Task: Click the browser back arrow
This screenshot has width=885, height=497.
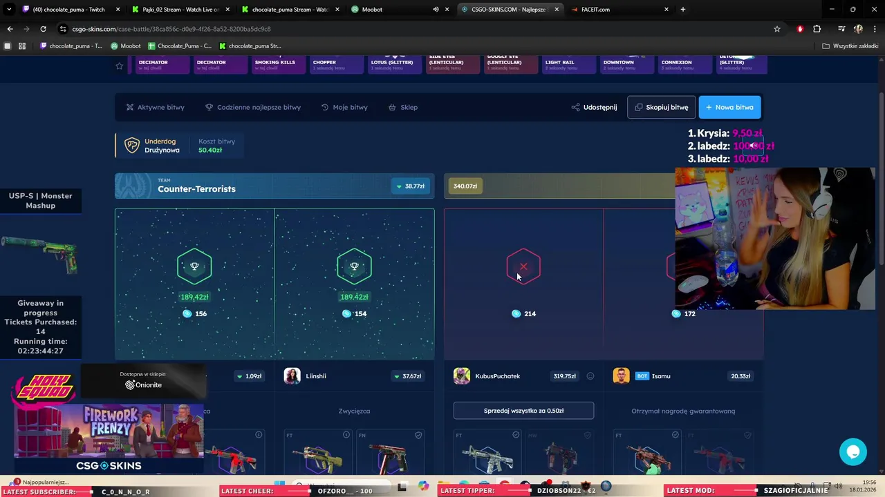Action: 10,29
